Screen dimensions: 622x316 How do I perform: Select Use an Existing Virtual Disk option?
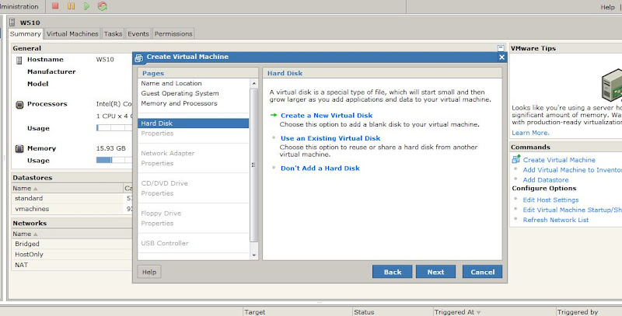pyautogui.click(x=330, y=138)
